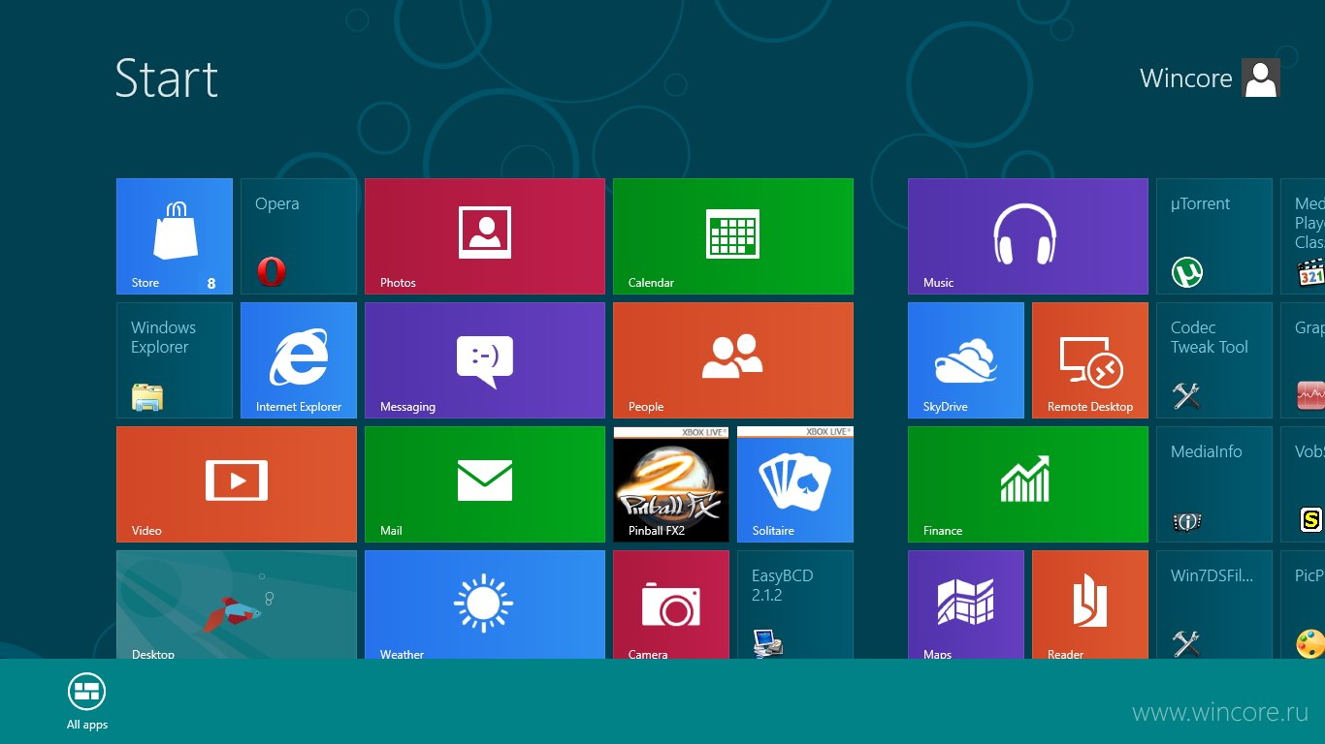Open the Win7DSFil... tile

pyautogui.click(x=1214, y=604)
